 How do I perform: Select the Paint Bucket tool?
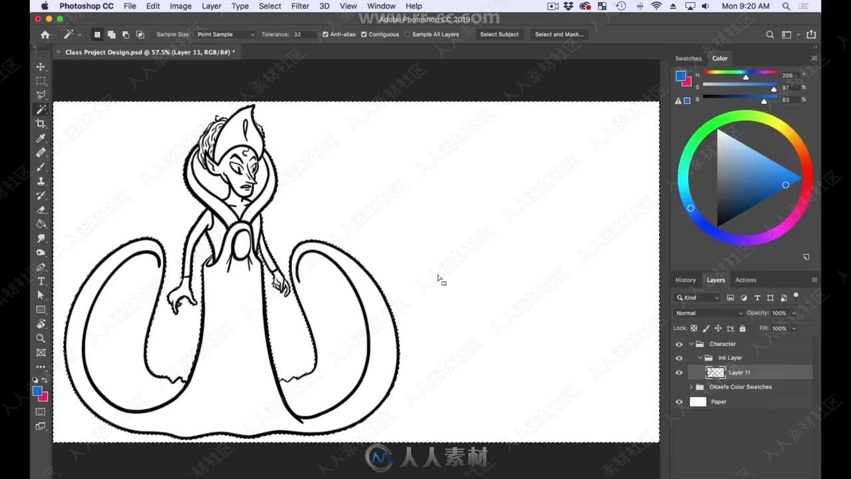tap(41, 224)
